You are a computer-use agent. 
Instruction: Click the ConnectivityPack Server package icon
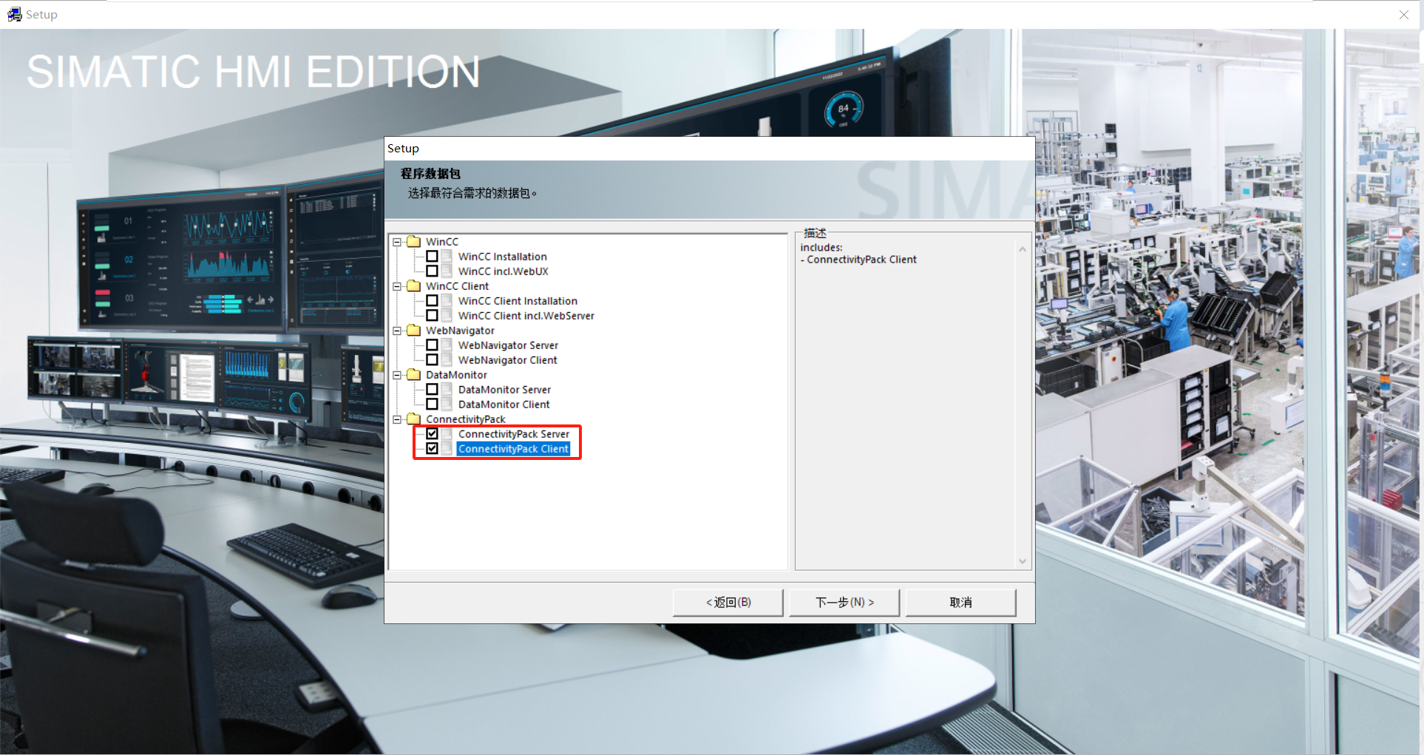tap(447, 434)
